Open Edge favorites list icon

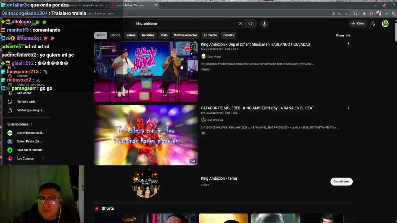pyautogui.click(x=371, y=13)
